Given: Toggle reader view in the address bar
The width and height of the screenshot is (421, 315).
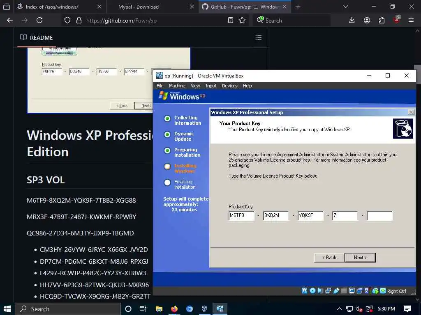Looking at the screenshot, I should [230, 21].
